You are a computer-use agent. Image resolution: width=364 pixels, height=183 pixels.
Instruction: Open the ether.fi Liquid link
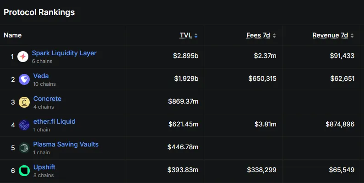point(54,121)
